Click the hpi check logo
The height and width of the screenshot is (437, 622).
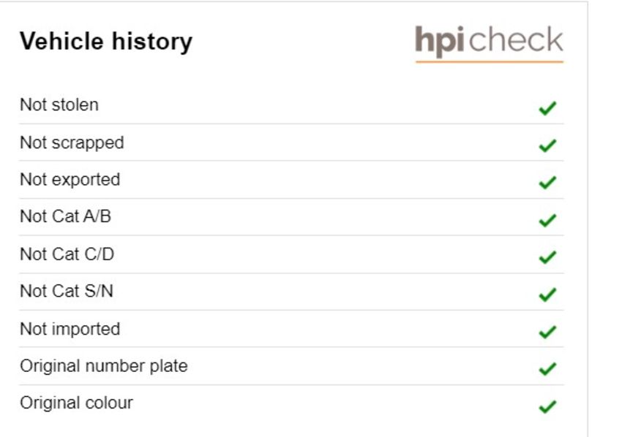[x=489, y=44]
